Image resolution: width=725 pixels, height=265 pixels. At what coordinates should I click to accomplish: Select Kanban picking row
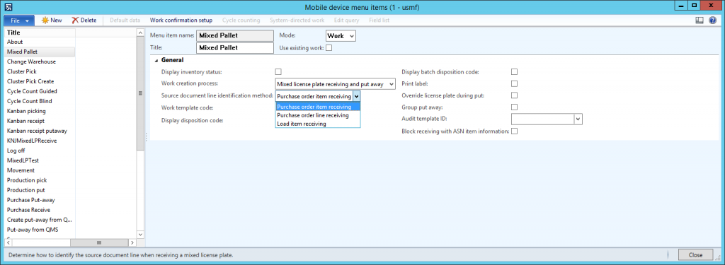click(x=40, y=111)
